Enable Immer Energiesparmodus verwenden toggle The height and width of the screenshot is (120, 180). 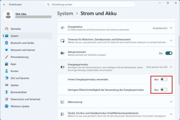tap(164, 79)
